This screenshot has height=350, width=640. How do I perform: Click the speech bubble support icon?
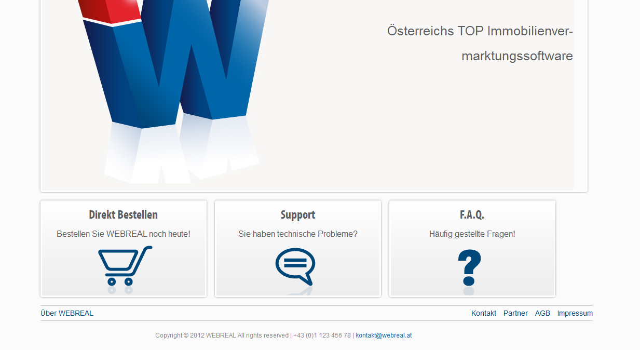(295, 266)
